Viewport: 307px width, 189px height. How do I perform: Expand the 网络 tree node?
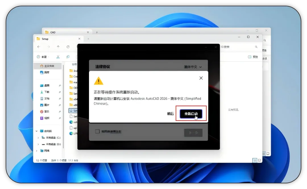[37, 151]
